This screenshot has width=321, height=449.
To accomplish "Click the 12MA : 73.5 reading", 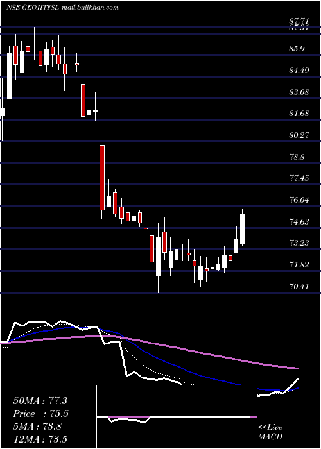I will (41, 439).
